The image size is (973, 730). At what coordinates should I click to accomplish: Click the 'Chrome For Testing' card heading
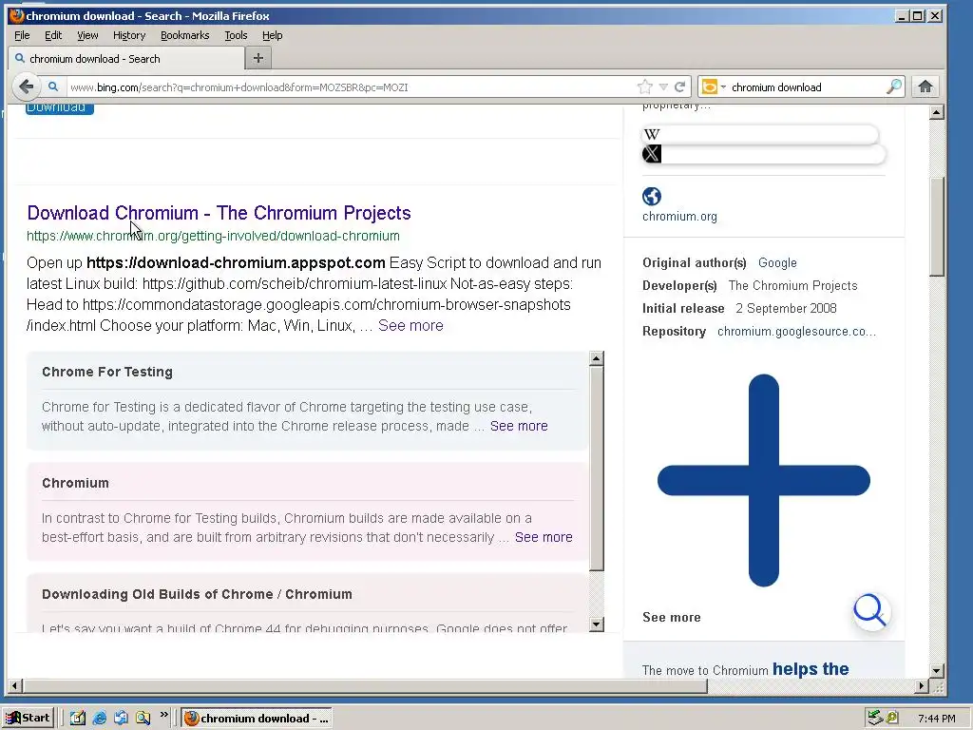[107, 372]
